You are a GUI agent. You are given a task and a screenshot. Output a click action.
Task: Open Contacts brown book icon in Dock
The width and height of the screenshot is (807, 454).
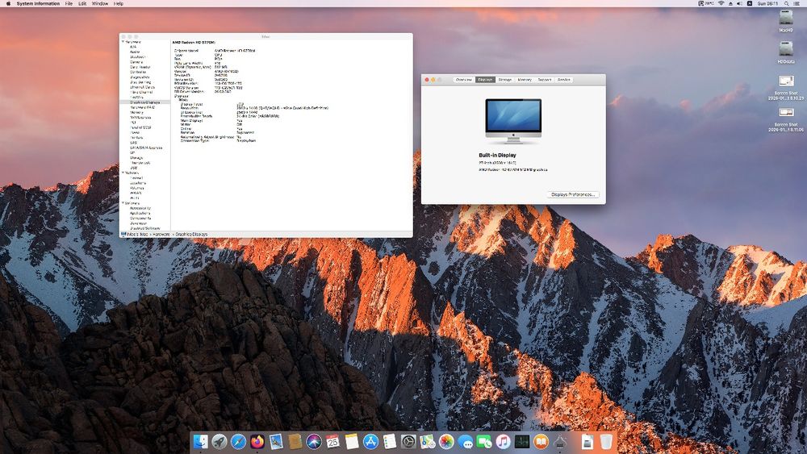click(x=295, y=441)
